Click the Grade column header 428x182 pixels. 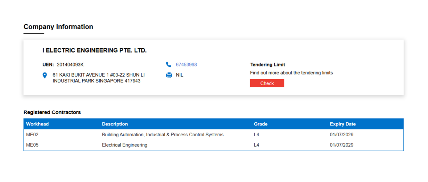[260, 124]
